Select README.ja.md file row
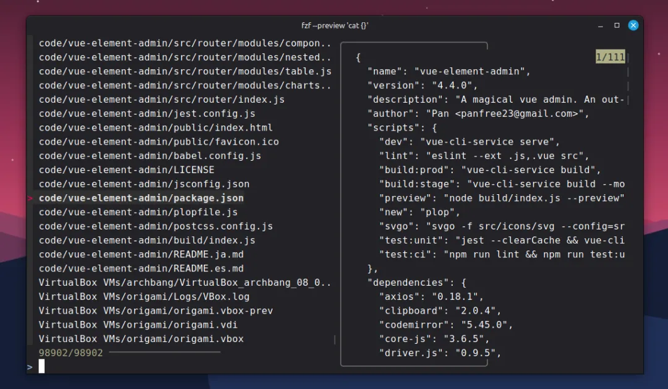This screenshot has width=668, height=389. coord(141,254)
